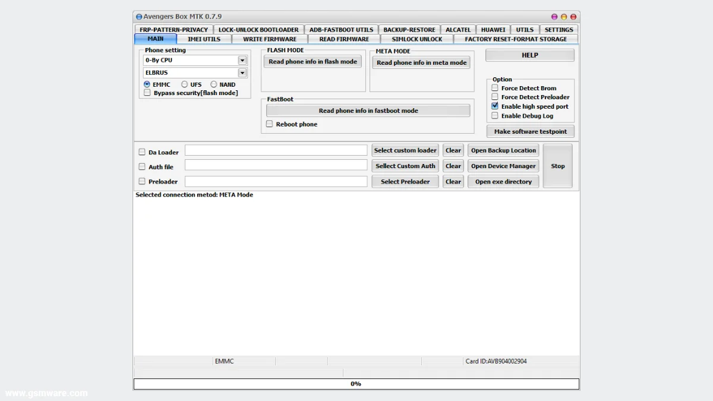Click the orange window control button
Viewport: 713px width, 401px height.
(564, 17)
